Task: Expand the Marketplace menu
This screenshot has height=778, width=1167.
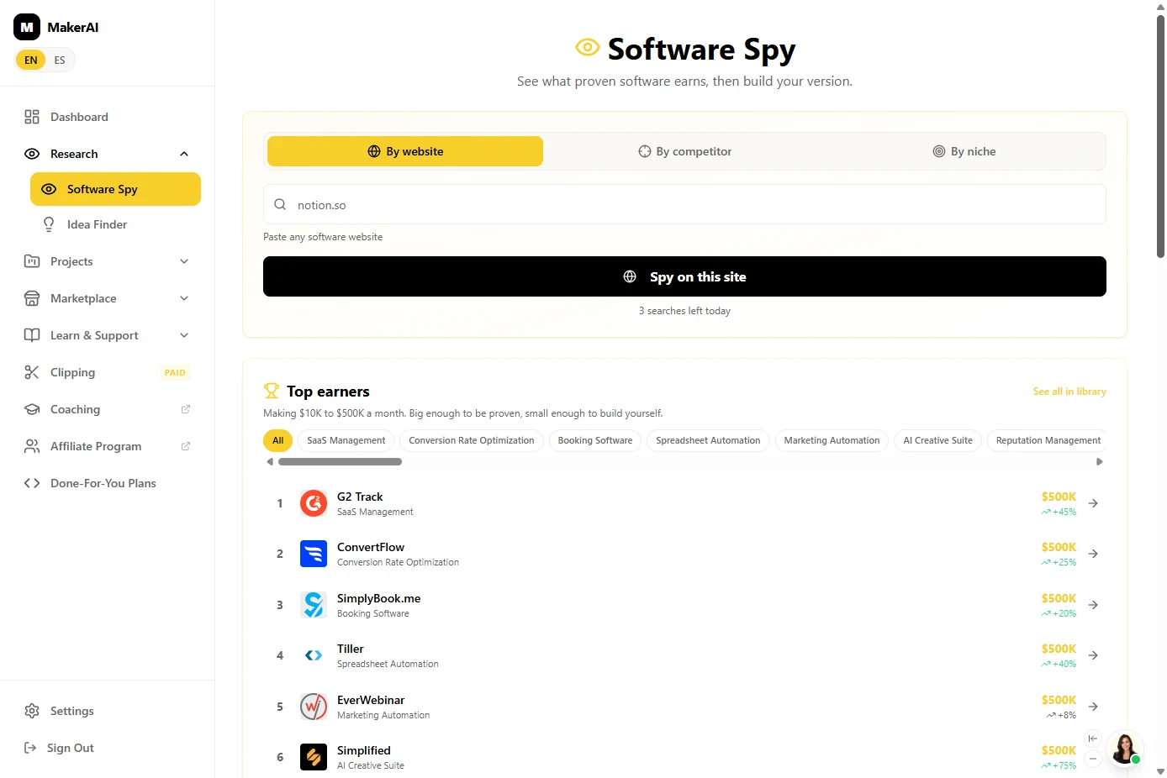Action: (x=184, y=298)
